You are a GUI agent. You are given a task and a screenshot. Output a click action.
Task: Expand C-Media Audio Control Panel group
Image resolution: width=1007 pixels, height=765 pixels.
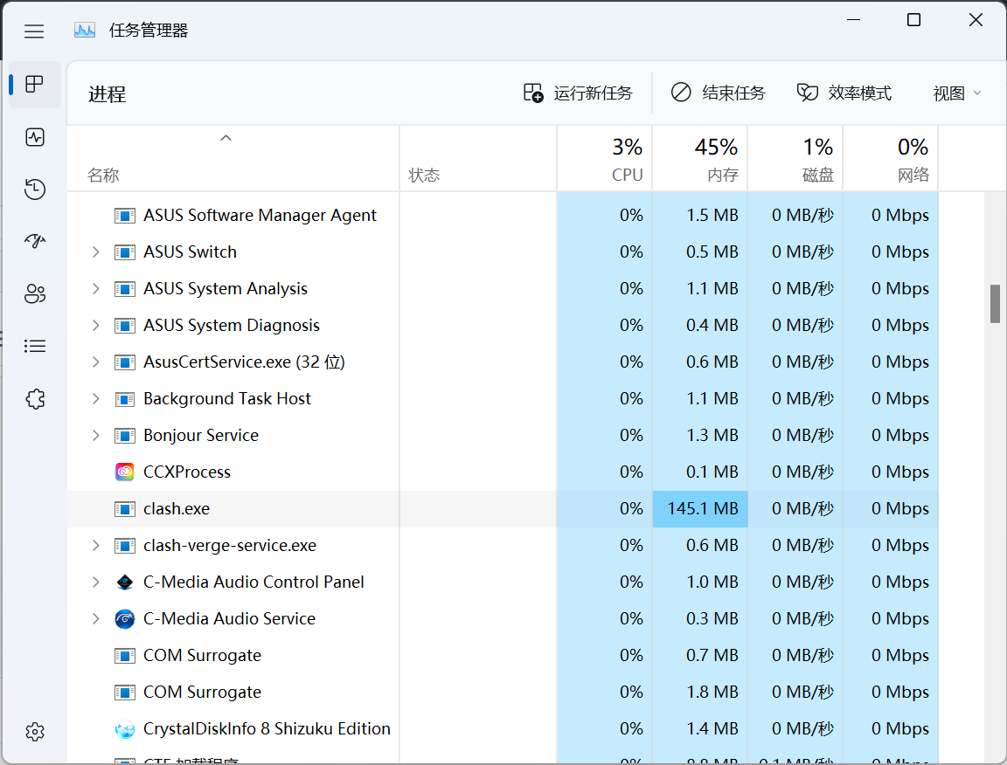95,582
